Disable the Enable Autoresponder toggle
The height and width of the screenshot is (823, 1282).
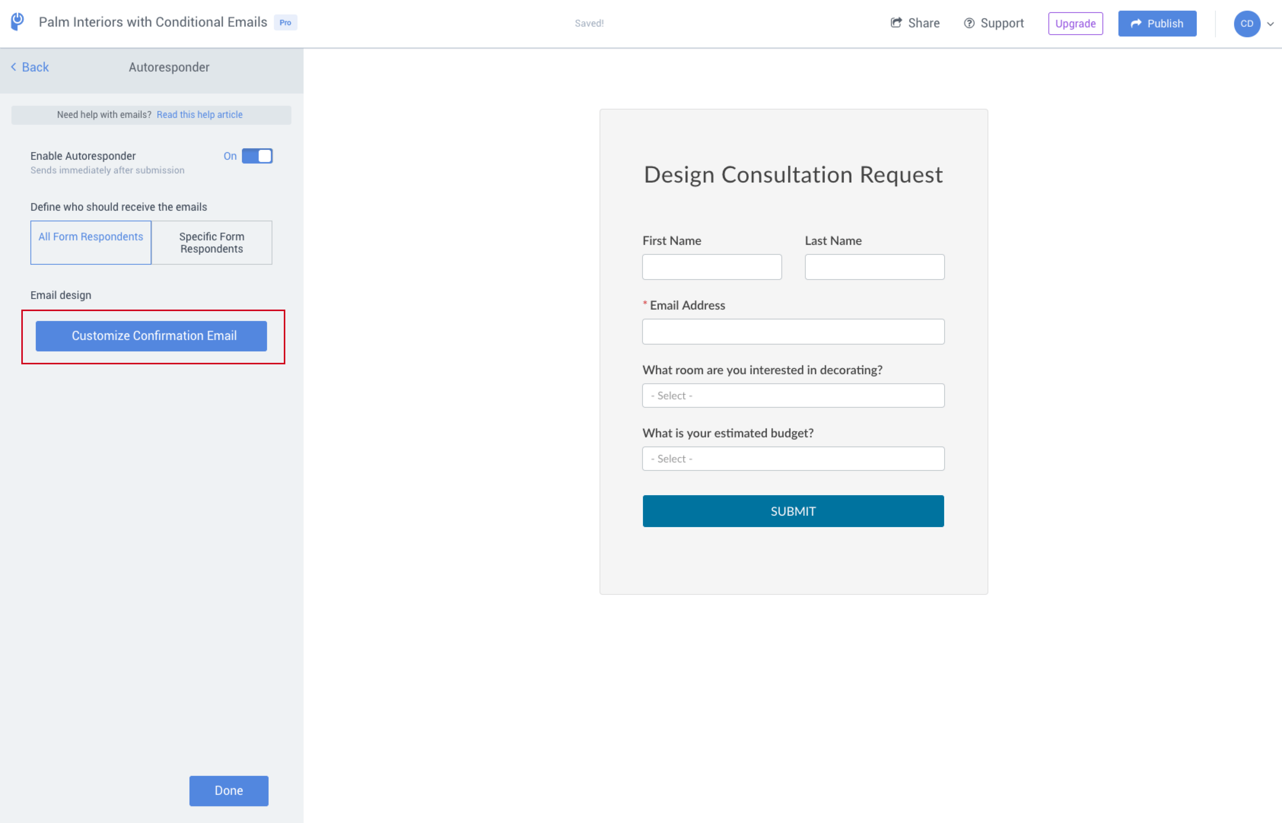click(x=257, y=156)
